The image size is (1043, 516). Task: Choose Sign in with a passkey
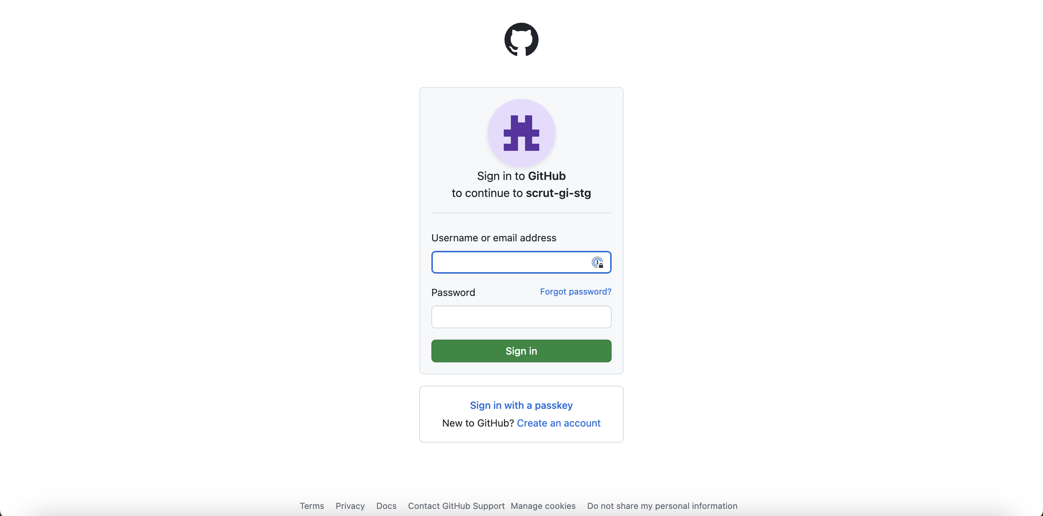(x=521, y=405)
